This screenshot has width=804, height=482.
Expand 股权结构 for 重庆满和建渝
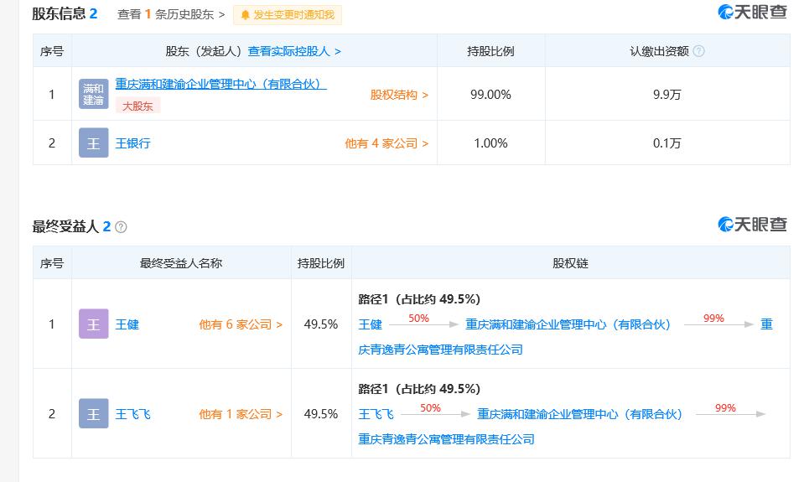point(399,95)
